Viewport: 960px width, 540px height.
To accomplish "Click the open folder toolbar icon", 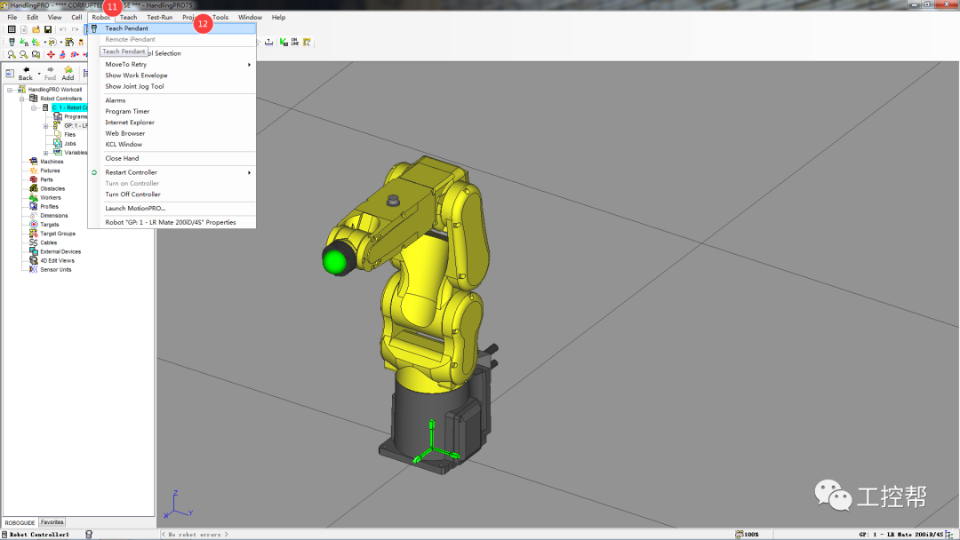I will [x=36, y=29].
